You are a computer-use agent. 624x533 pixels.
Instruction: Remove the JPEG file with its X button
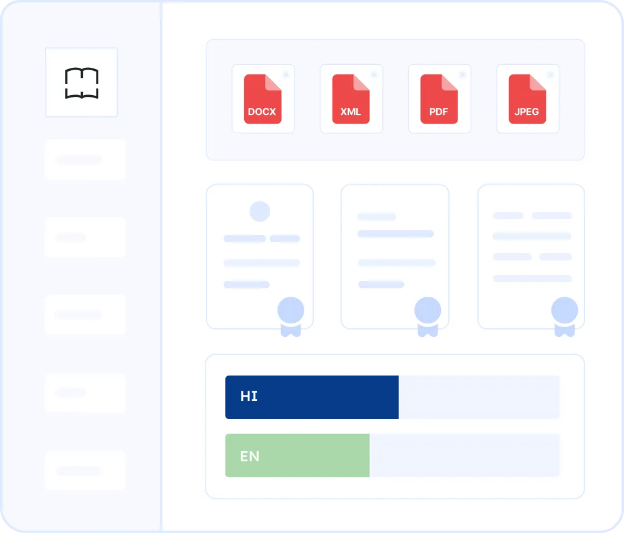click(x=551, y=74)
